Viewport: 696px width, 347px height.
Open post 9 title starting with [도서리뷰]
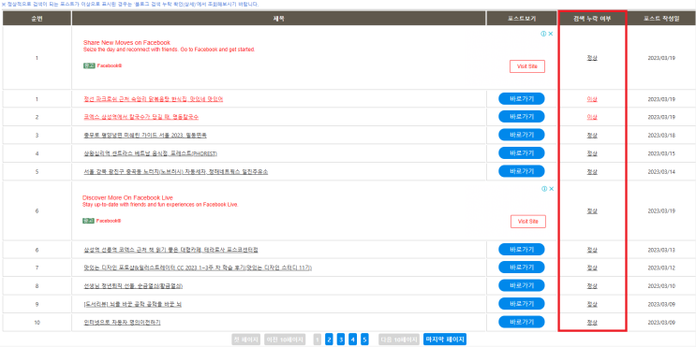coord(132,305)
